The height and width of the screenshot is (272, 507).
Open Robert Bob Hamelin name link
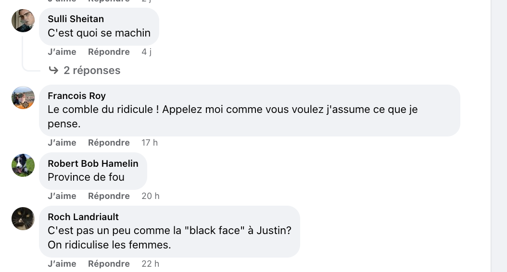93,163
